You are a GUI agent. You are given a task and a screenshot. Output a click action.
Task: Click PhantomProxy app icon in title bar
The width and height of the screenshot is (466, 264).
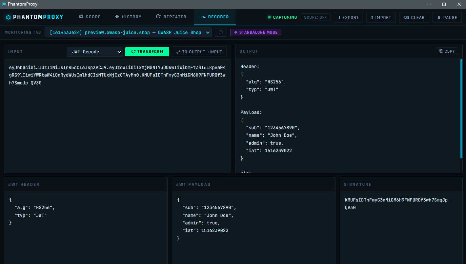click(x=4, y=4)
